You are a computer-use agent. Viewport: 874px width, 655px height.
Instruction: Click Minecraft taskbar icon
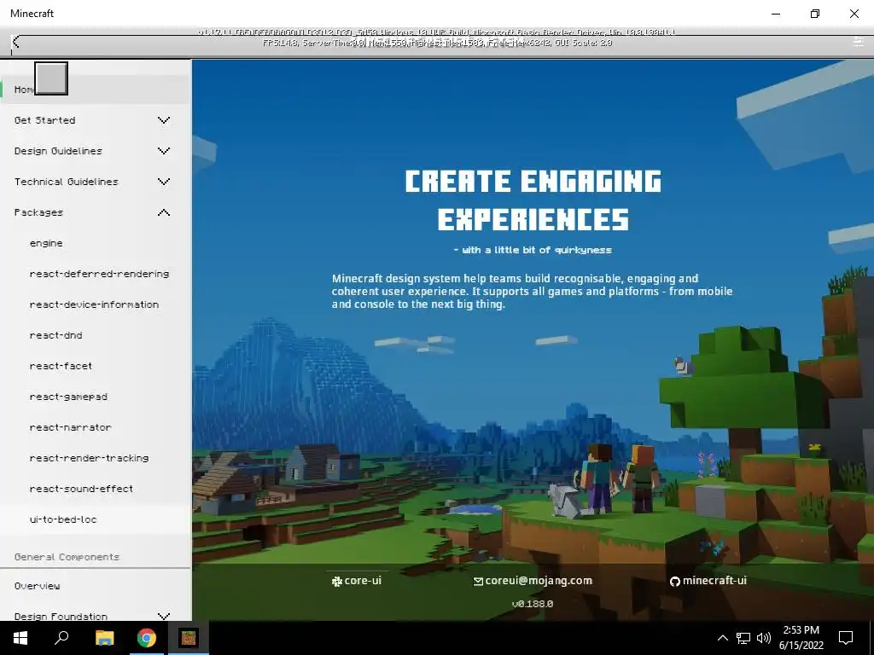pyautogui.click(x=189, y=638)
